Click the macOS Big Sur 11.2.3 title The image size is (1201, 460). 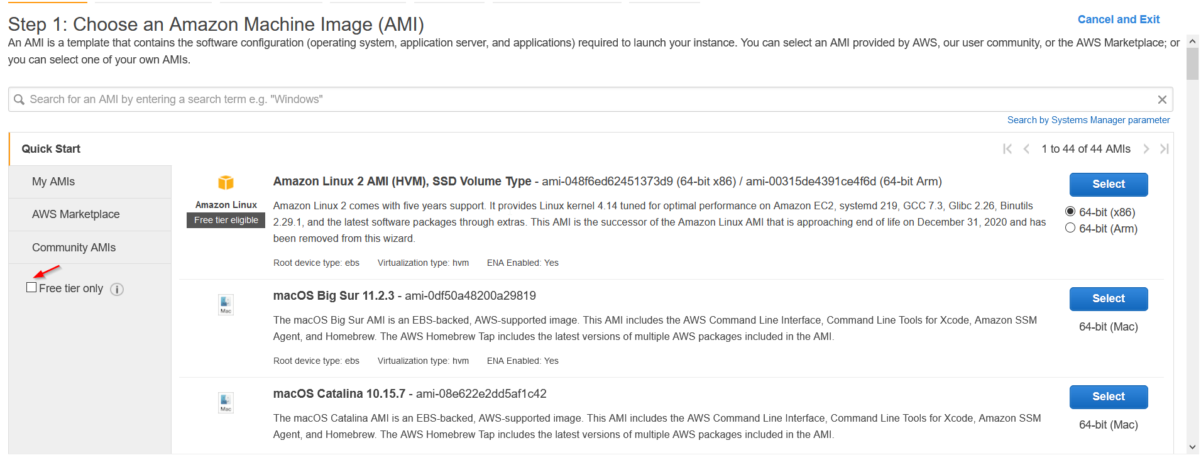point(334,296)
